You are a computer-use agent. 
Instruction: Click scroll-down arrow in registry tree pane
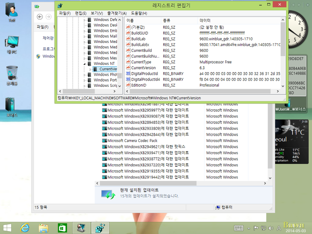pos(119,86)
